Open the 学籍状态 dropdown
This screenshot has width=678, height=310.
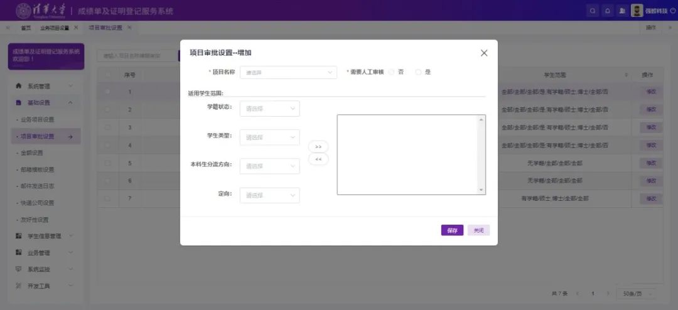[x=269, y=109]
